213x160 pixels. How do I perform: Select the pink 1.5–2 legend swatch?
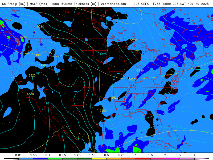(x=158, y=159)
